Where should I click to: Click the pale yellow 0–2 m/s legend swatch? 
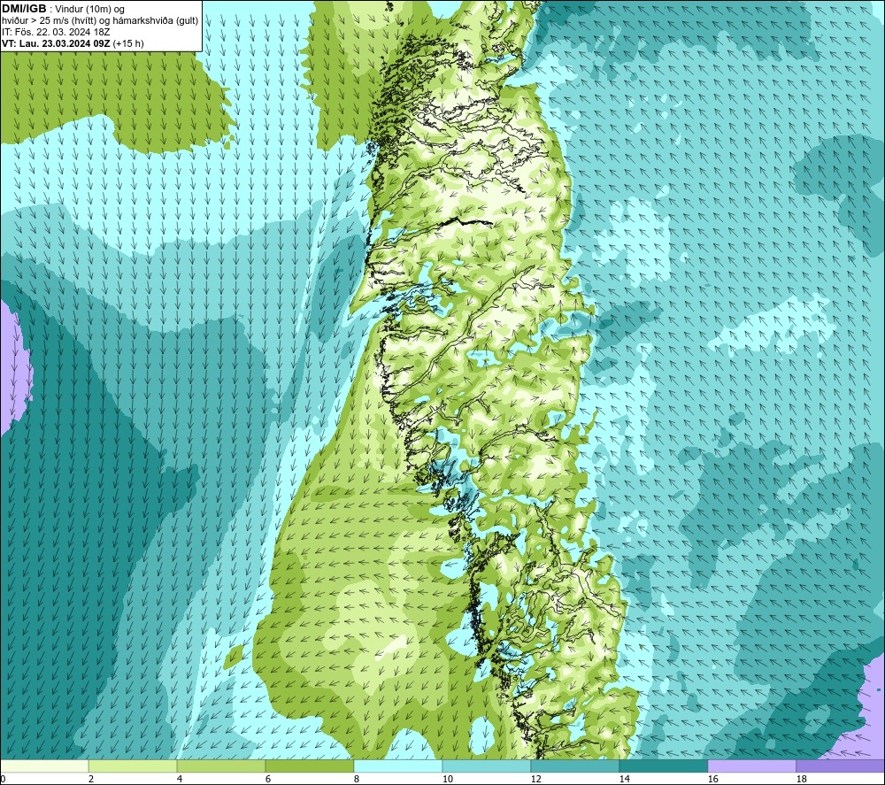tap(44, 766)
